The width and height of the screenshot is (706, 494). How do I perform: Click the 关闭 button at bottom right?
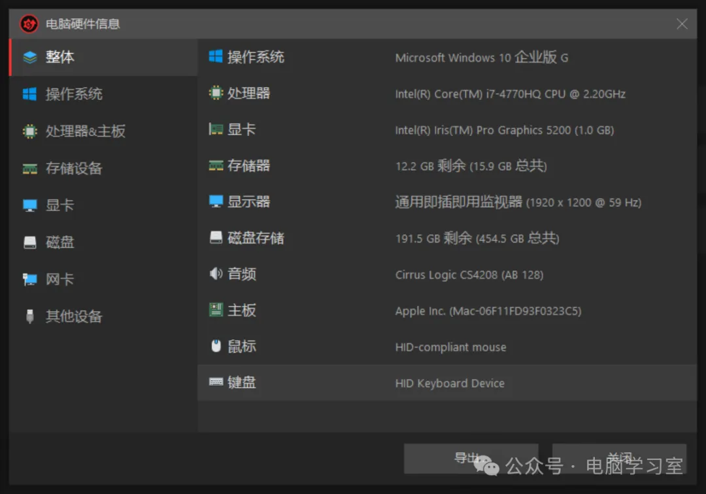tap(619, 459)
